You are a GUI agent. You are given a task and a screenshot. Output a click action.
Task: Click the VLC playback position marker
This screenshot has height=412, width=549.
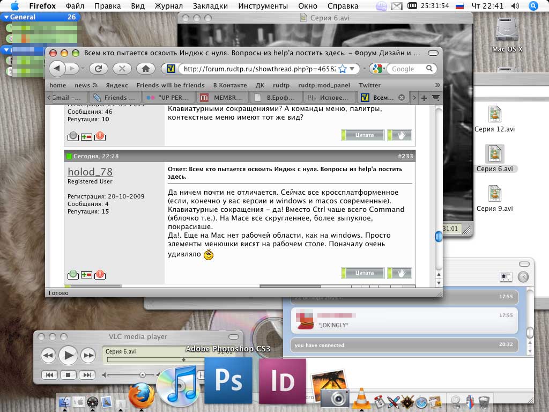[x=183, y=360]
